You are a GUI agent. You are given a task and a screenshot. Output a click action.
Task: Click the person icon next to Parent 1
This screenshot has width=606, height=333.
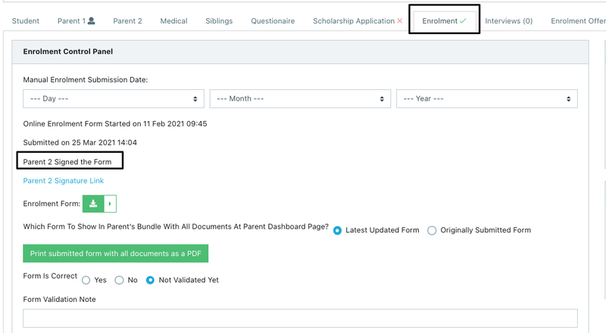[92, 21]
